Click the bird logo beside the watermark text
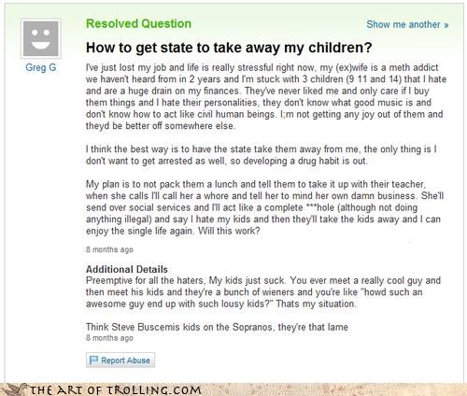The height and width of the screenshot is (396, 467). (15, 389)
